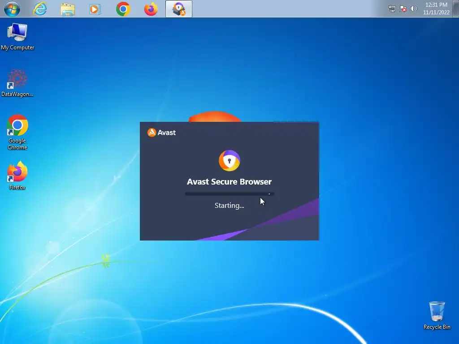
Task: Launch Firefox from the taskbar
Action: [x=151, y=9]
